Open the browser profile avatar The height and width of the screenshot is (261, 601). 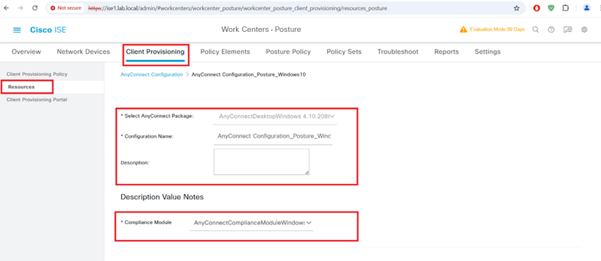tap(587, 8)
